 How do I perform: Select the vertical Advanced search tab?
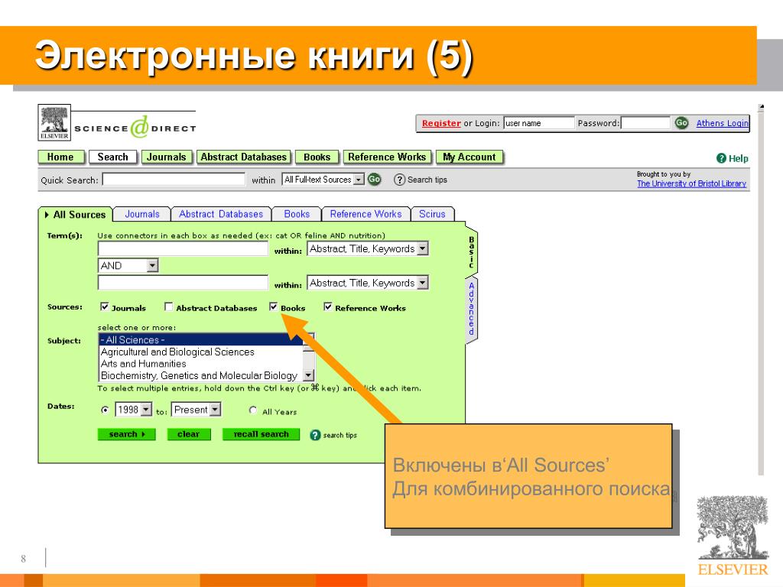tap(471, 309)
